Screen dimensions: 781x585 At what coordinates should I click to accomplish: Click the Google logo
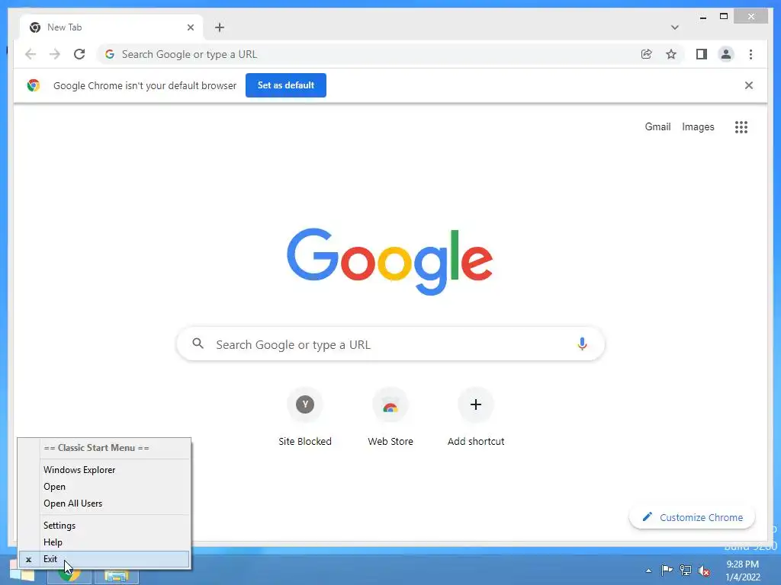click(x=390, y=261)
